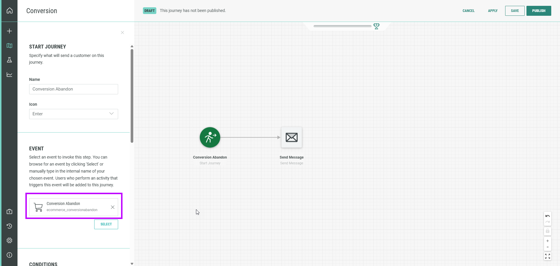Fit the canvas to screen icon
Image resolution: width=560 pixels, height=266 pixels.
547,256
